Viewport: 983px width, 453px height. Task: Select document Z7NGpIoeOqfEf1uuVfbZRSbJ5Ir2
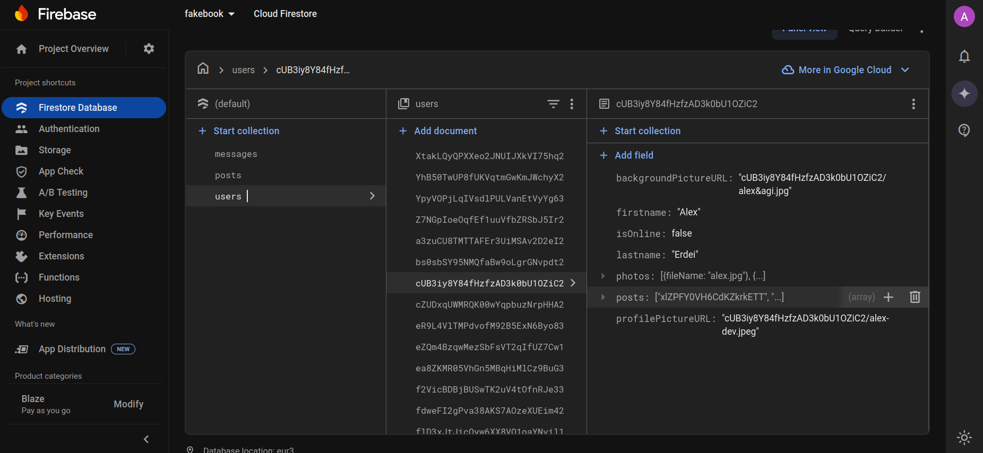(489, 220)
